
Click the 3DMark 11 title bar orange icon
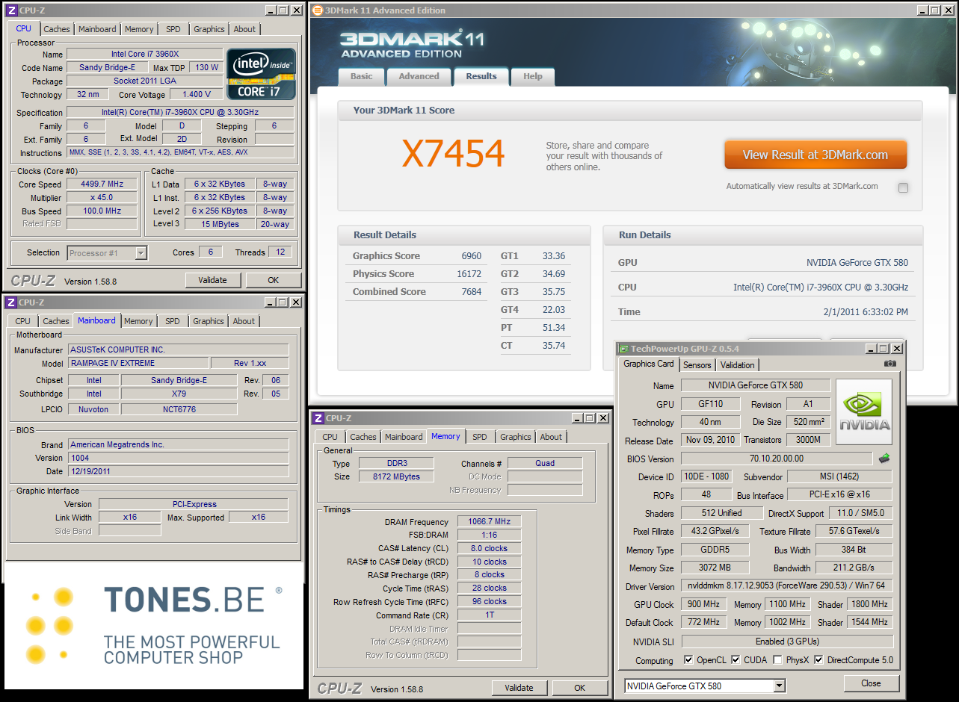tap(318, 10)
